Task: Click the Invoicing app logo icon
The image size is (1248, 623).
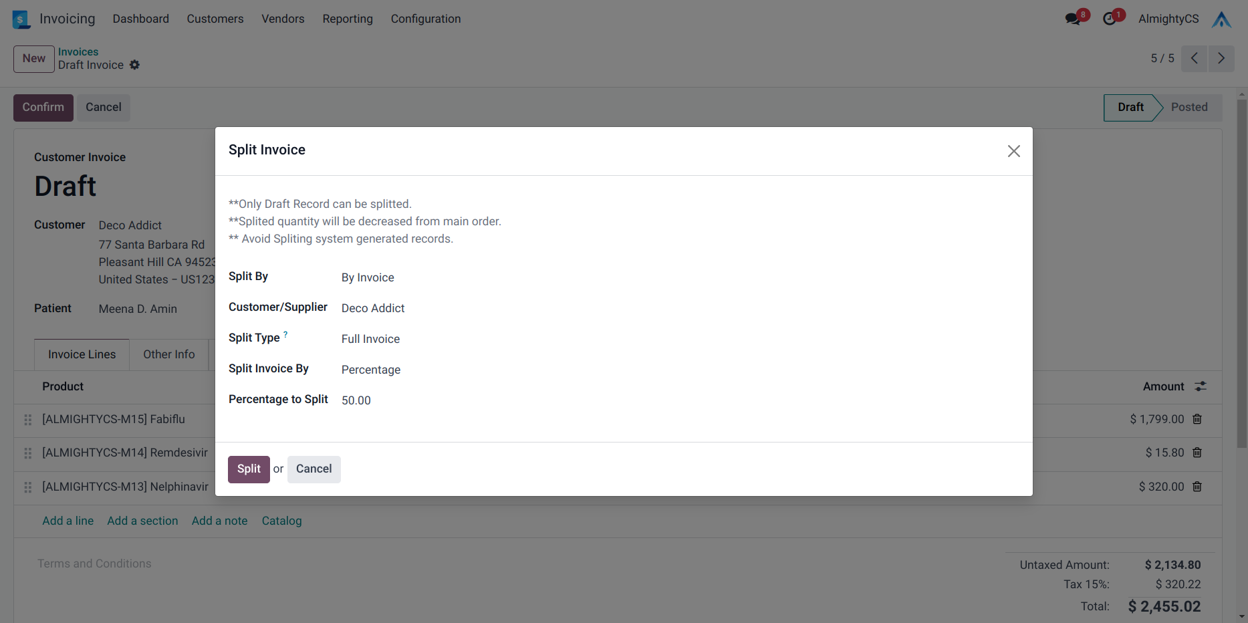Action: pos(21,19)
